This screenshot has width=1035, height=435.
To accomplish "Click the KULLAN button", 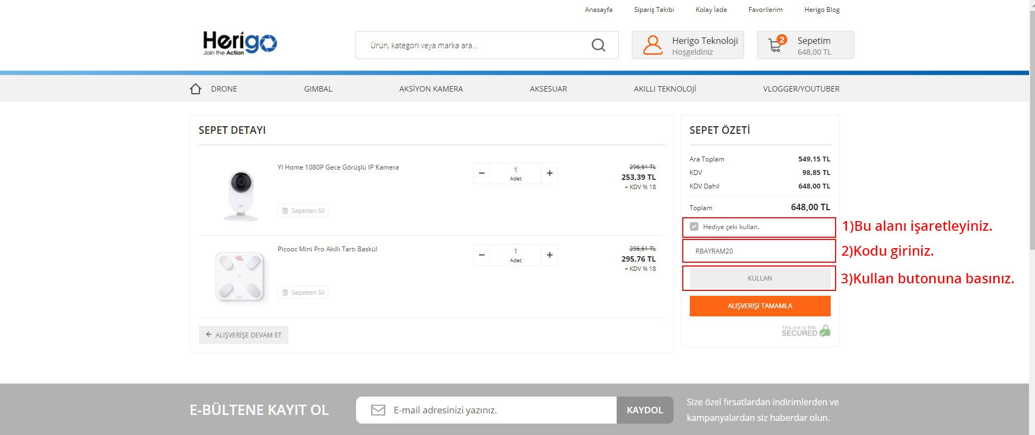I will (760, 278).
